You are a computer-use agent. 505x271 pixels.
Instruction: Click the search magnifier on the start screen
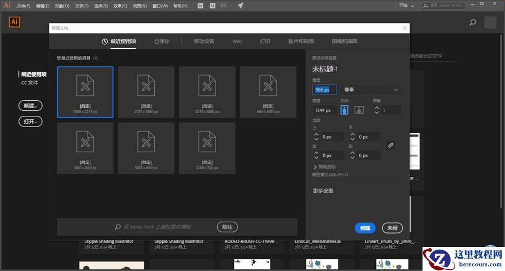[x=472, y=22]
